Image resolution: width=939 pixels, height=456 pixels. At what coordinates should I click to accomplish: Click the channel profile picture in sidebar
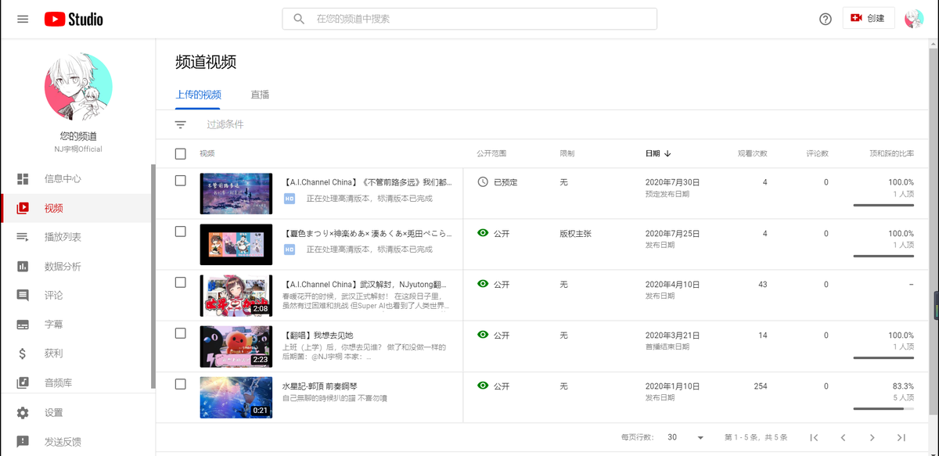point(78,88)
